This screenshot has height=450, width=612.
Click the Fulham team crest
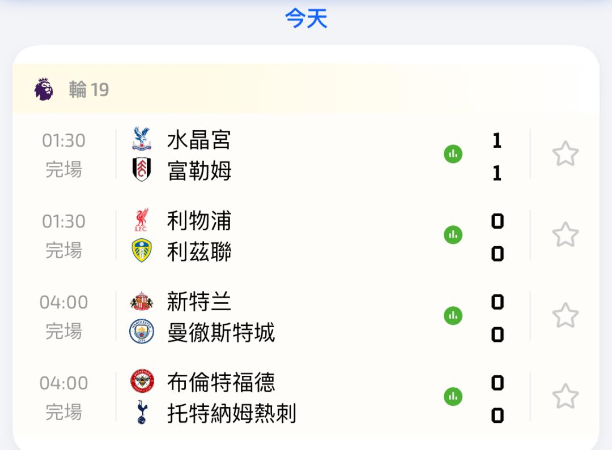click(x=142, y=170)
